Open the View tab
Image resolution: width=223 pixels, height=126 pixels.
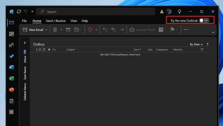(74, 21)
